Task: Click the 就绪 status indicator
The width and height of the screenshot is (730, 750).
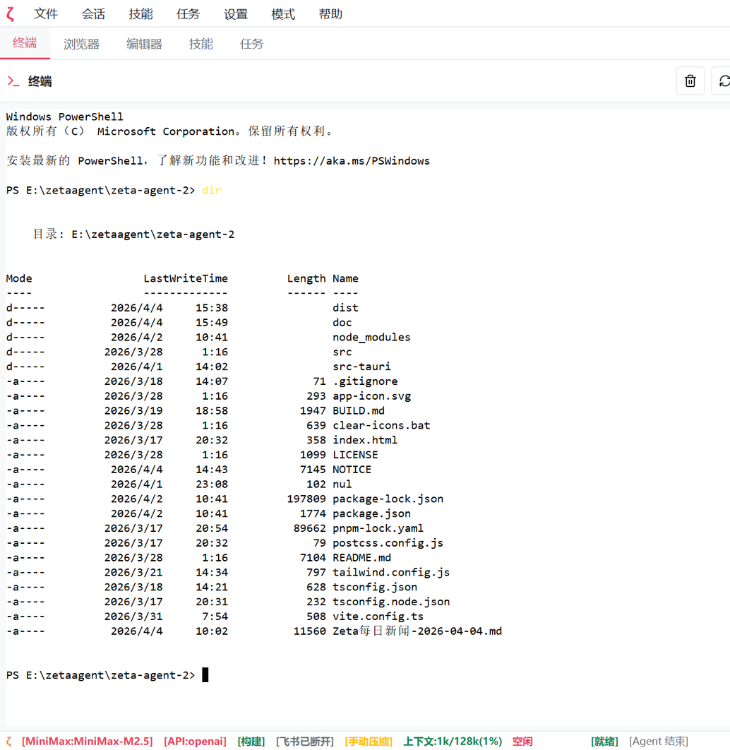Action: pyautogui.click(x=604, y=741)
